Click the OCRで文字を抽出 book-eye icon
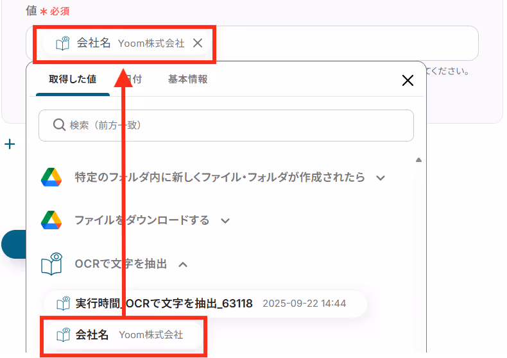This screenshot has height=358, width=507. (x=52, y=264)
